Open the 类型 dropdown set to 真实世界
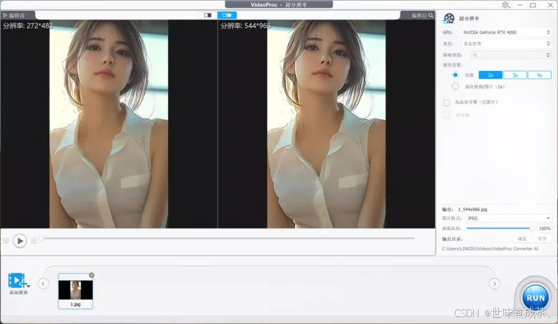558x324 pixels. [506, 44]
